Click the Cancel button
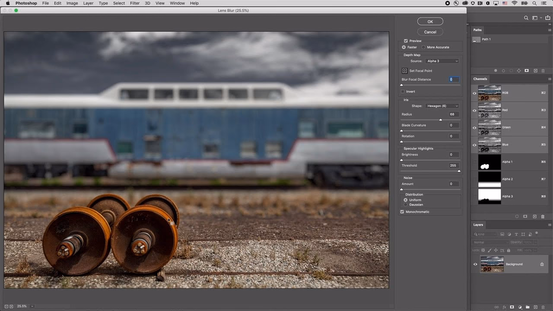This screenshot has height=311, width=553. point(429,32)
